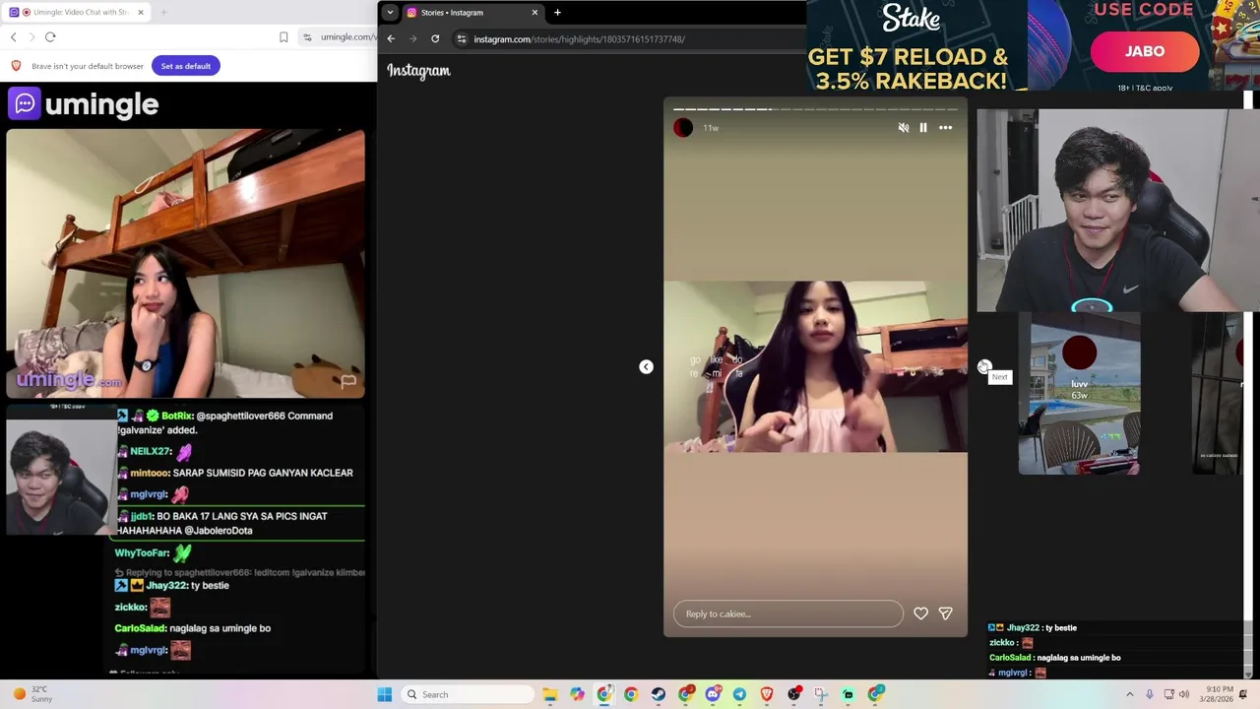Open Discord from the taskbar
Viewport: 1260px width, 709px height.
(713, 694)
